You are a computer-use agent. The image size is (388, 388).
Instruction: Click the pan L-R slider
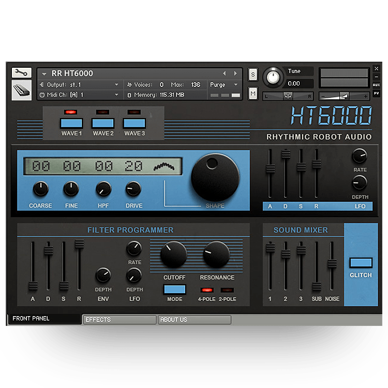(288, 96)
